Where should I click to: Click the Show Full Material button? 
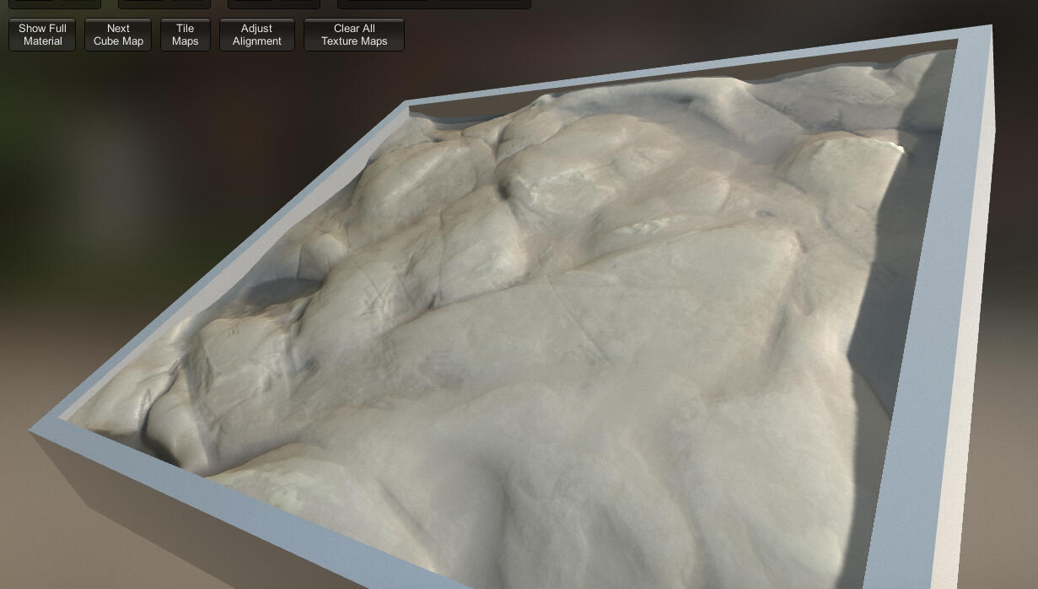(42, 35)
